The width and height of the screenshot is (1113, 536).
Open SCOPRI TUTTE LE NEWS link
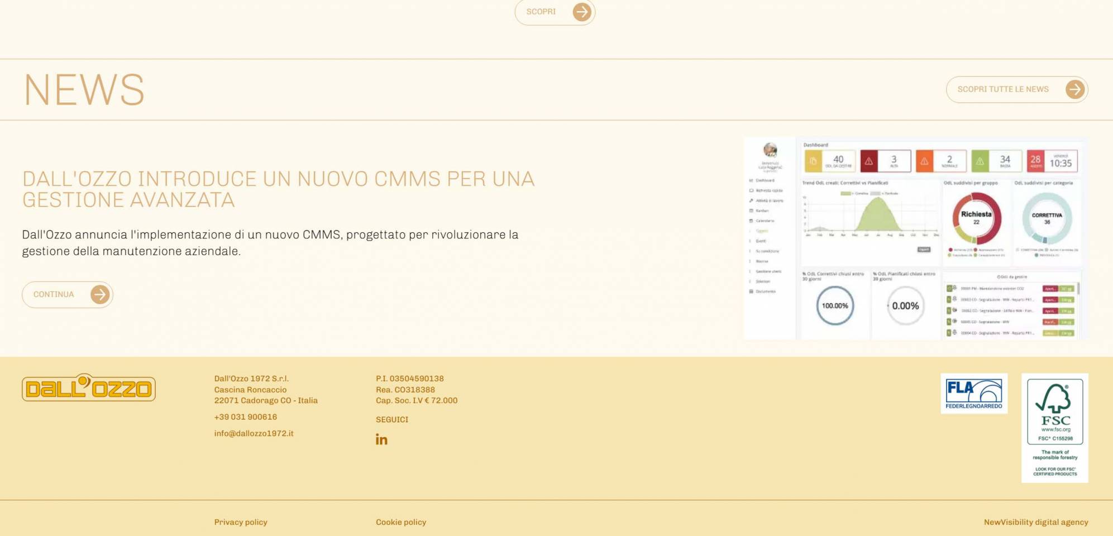click(1016, 89)
